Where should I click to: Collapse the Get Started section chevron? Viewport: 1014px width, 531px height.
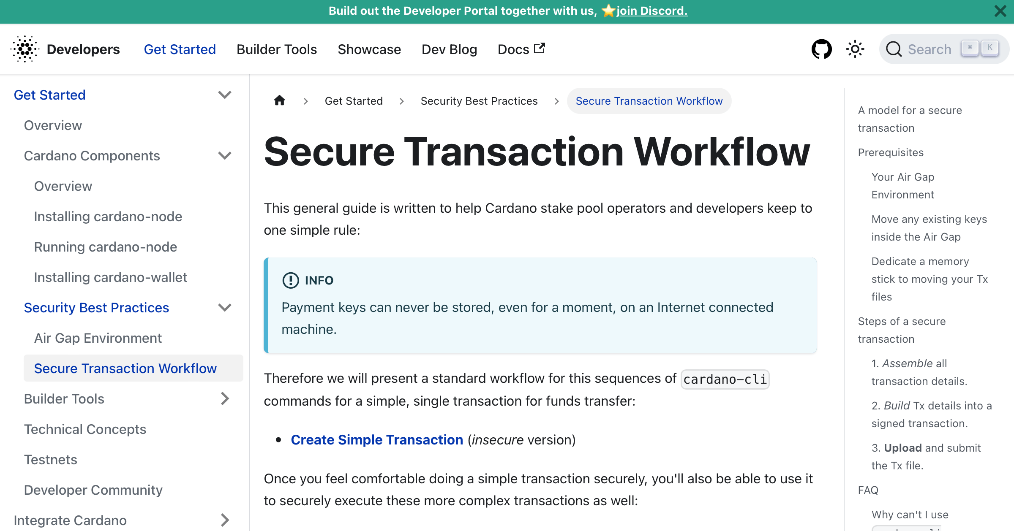coord(225,95)
